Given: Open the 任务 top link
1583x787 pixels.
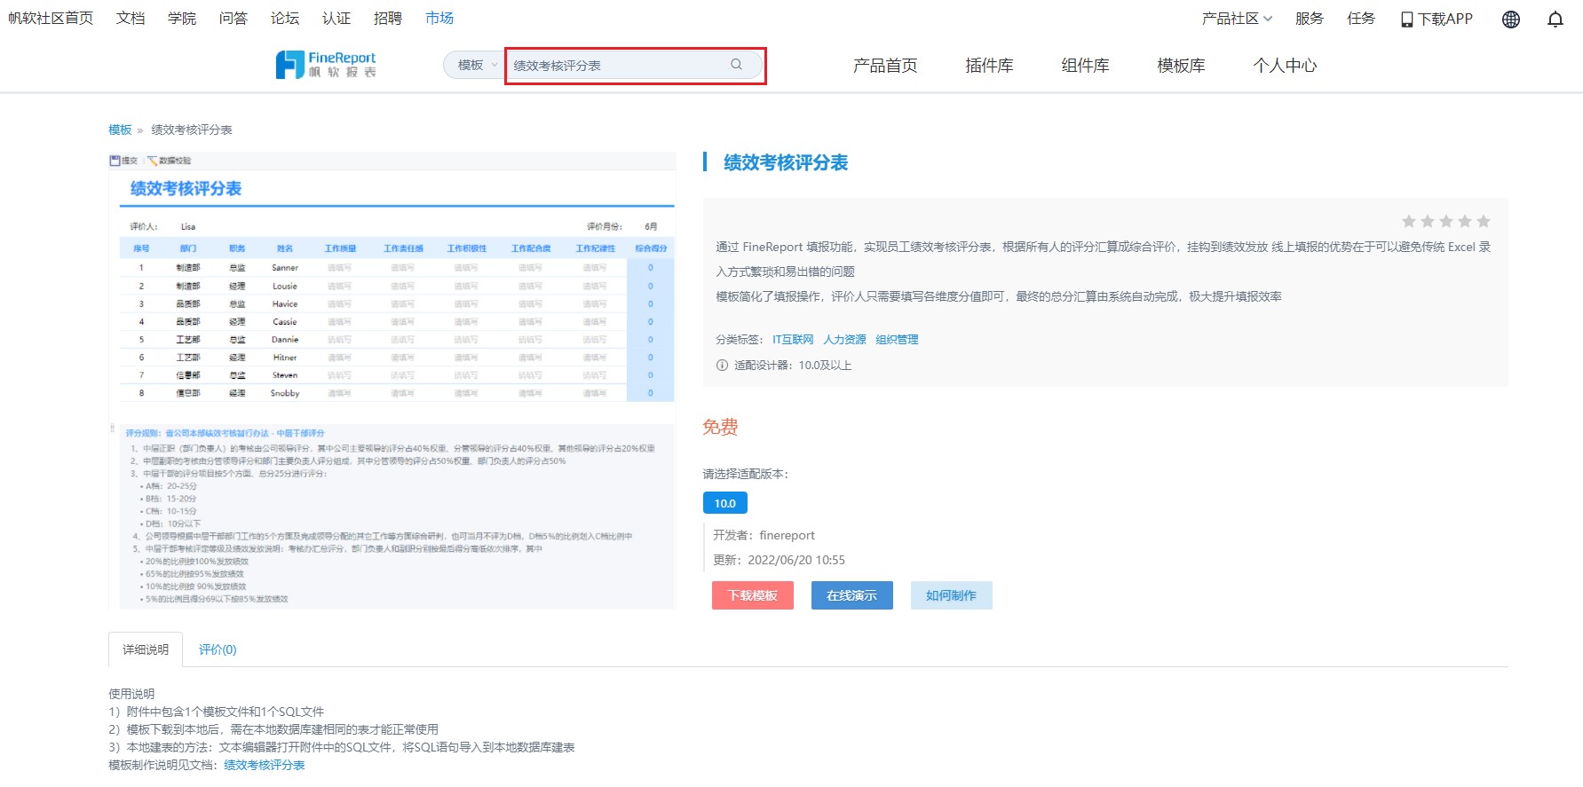Looking at the screenshot, I should click(x=1361, y=19).
